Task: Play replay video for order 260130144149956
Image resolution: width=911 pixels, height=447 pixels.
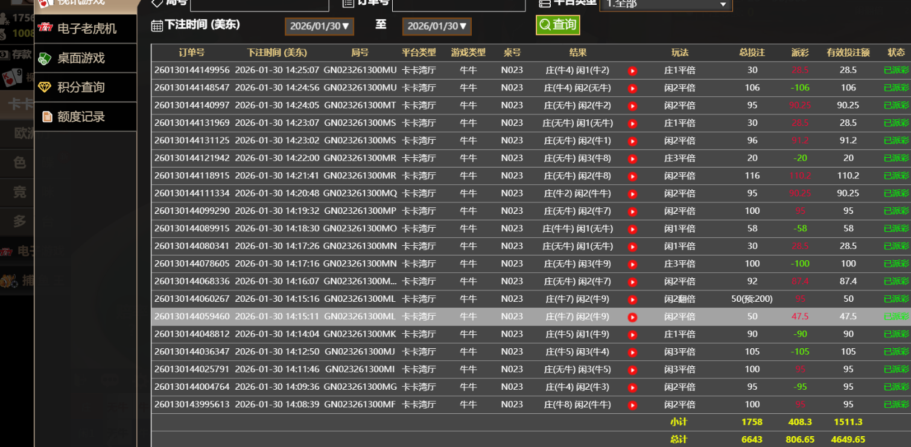Action: coord(632,71)
